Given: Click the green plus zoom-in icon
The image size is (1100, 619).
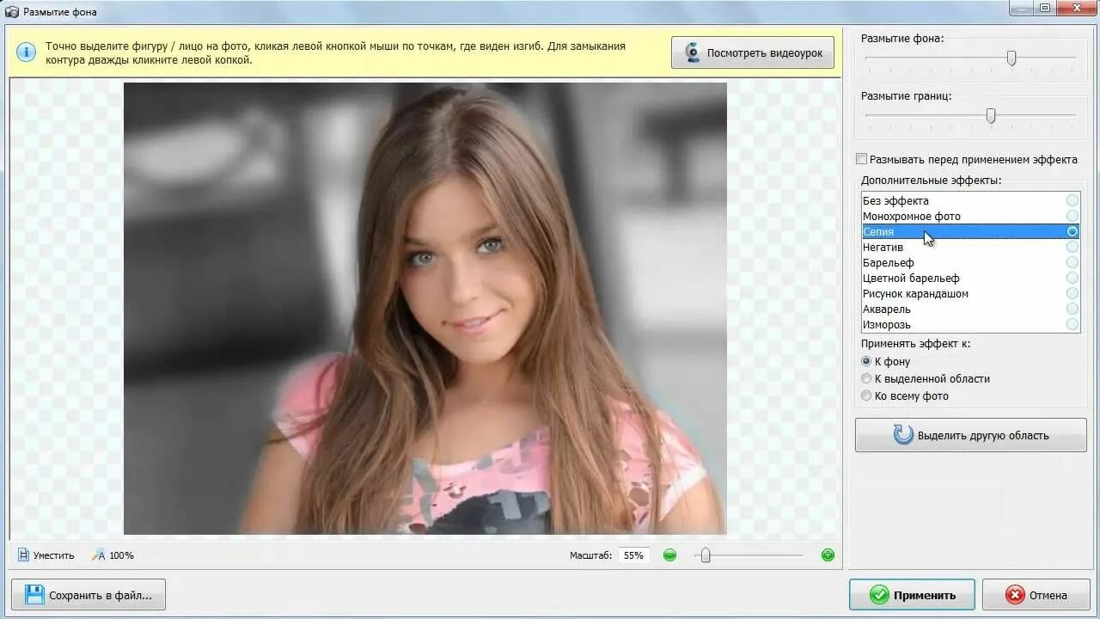Looking at the screenshot, I should [x=828, y=555].
